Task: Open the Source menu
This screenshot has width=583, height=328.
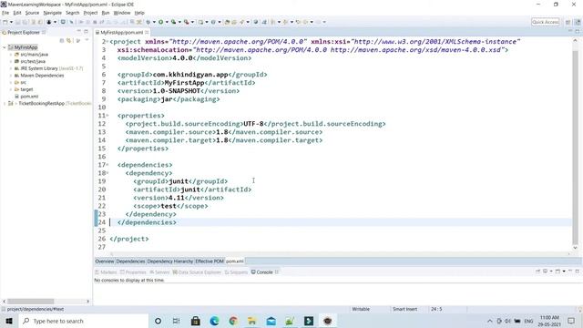Action: coord(33,13)
